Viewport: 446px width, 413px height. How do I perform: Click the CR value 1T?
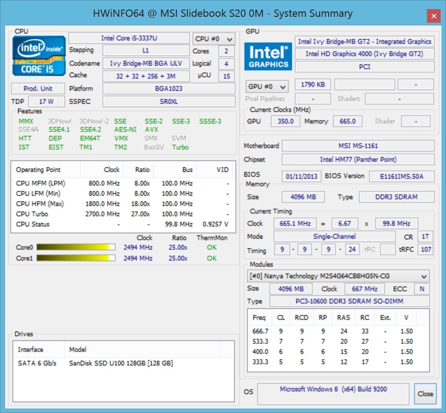(x=425, y=237)
